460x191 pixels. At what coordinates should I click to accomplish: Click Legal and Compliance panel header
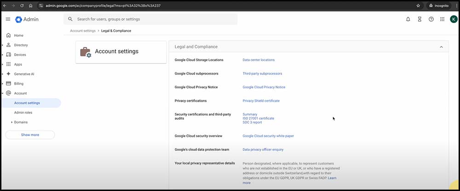pos(309,47)
